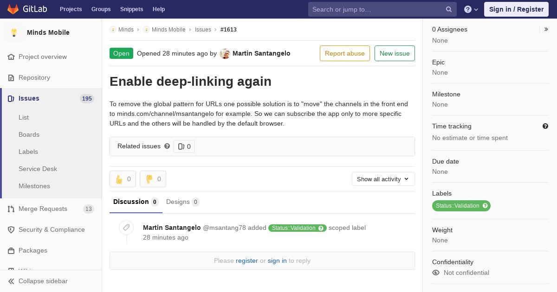Click the Issues sidebar icon
Image resolution: width=557 pixels, height=292 pixels.
point(11,98)
